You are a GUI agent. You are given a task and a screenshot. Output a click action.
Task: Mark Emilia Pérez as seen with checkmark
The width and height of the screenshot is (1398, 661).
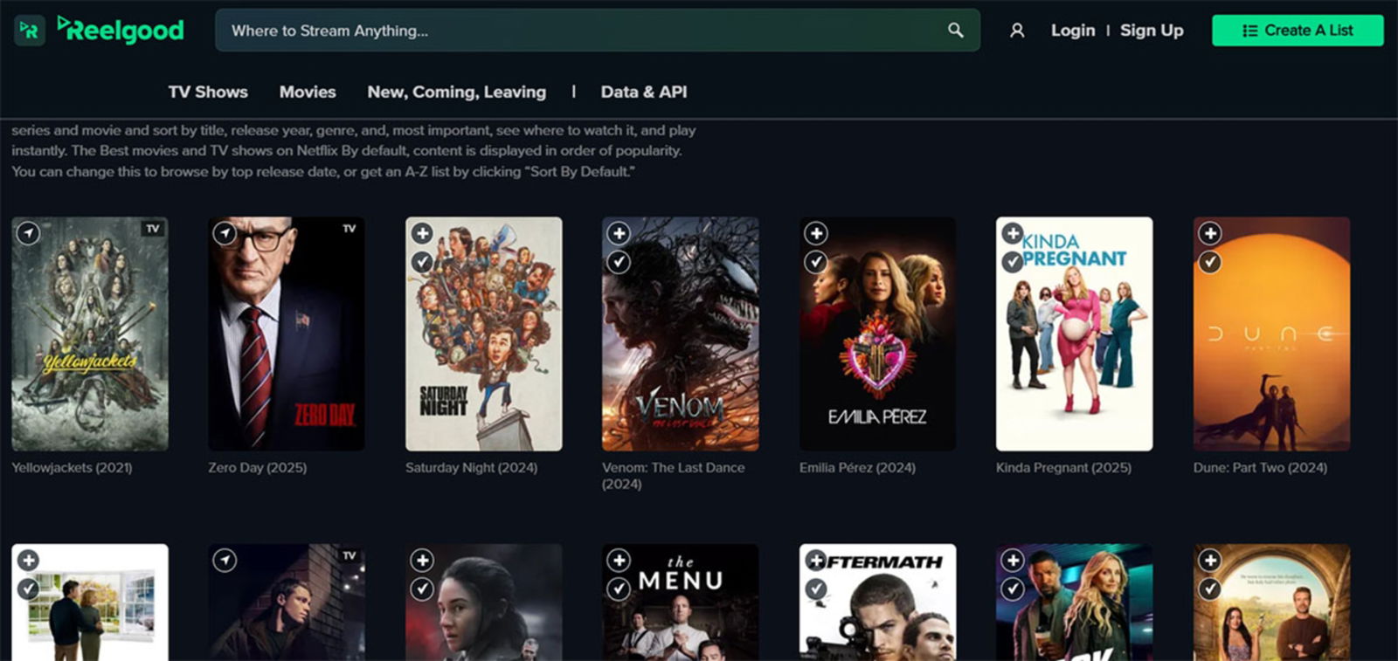(x=816, y=262)
